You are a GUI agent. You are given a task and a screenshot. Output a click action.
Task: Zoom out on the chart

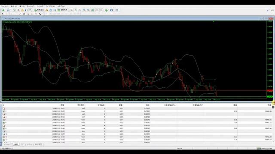point(88,10)
